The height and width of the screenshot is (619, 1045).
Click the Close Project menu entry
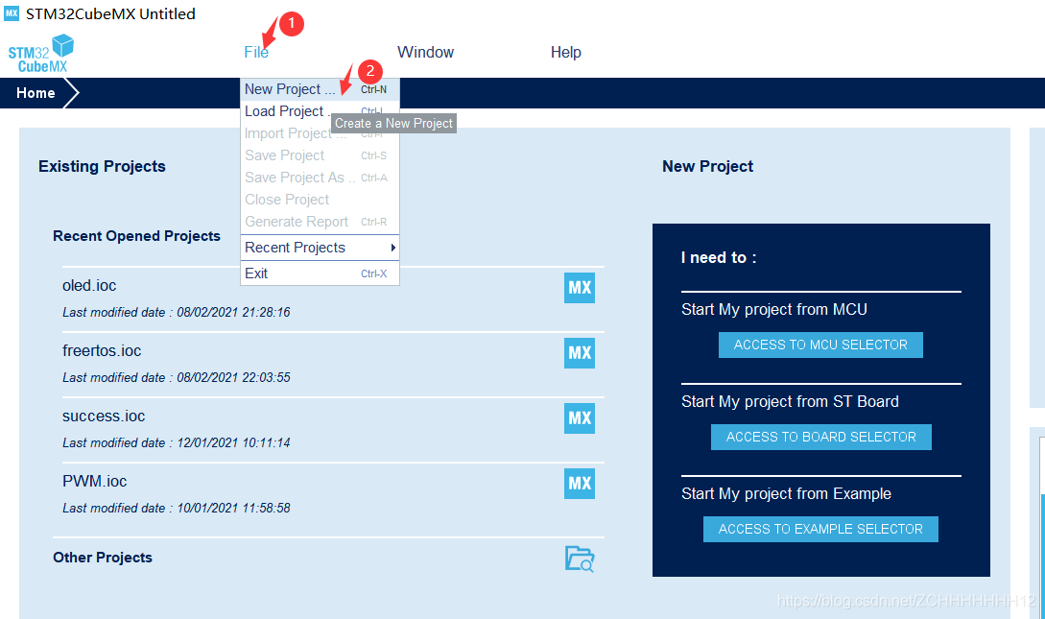coord(320,200)
